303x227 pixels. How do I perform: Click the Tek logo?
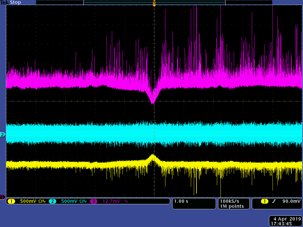4,2
